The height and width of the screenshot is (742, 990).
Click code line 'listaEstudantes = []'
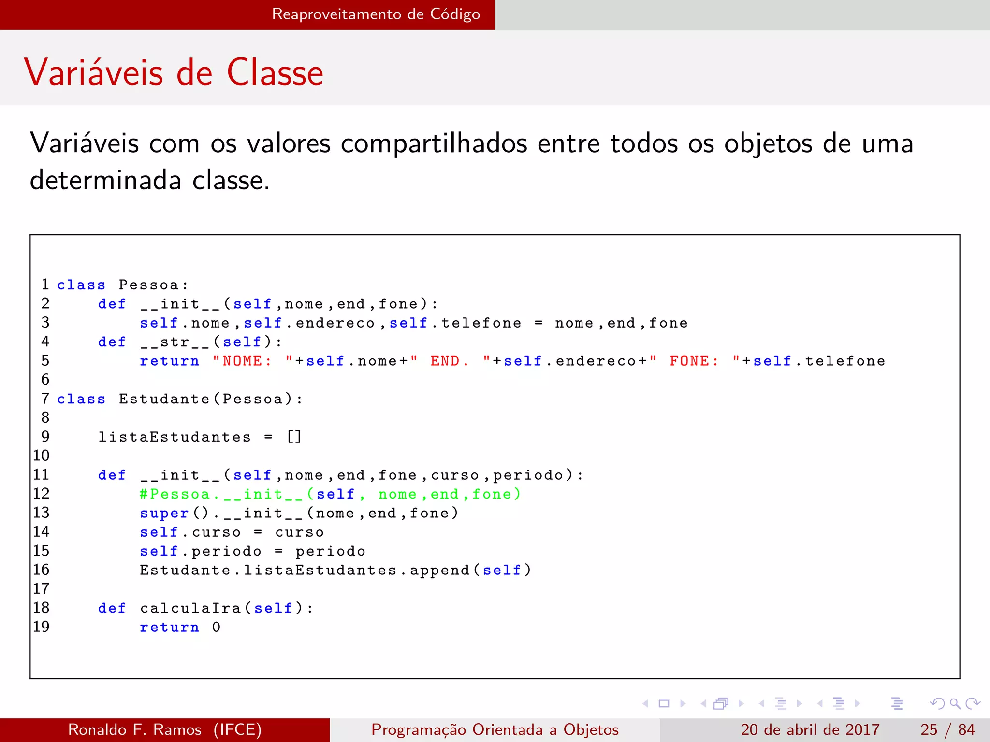point(200,437)
